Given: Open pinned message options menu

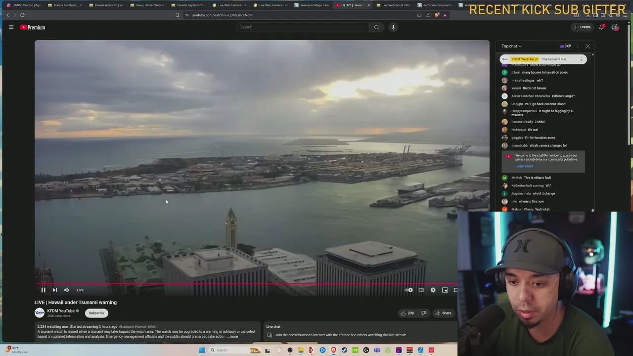Looking at the screenshot, I should [x=581, y=59].
